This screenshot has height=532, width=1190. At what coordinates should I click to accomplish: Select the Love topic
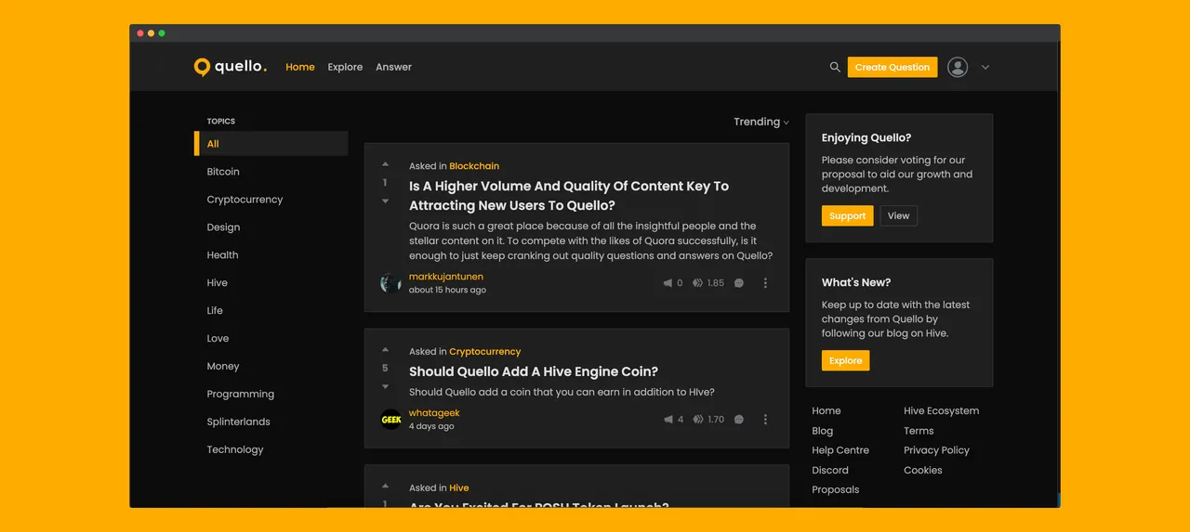point(218,339)
